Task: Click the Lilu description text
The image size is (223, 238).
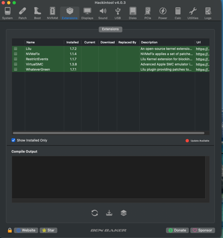Action: click(x=166, y=49)
